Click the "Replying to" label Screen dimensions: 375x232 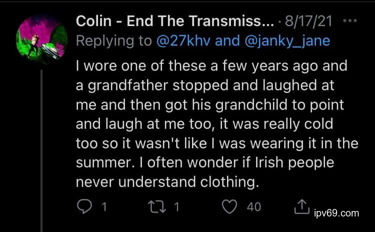114,41
